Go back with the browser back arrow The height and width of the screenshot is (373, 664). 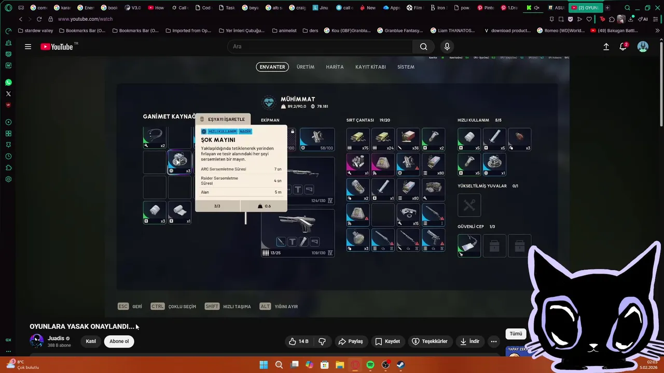[x=20, y=19]
